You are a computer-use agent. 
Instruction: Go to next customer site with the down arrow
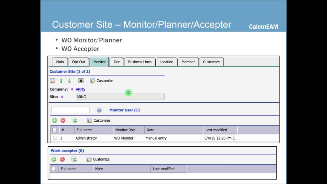coord(69,81)
